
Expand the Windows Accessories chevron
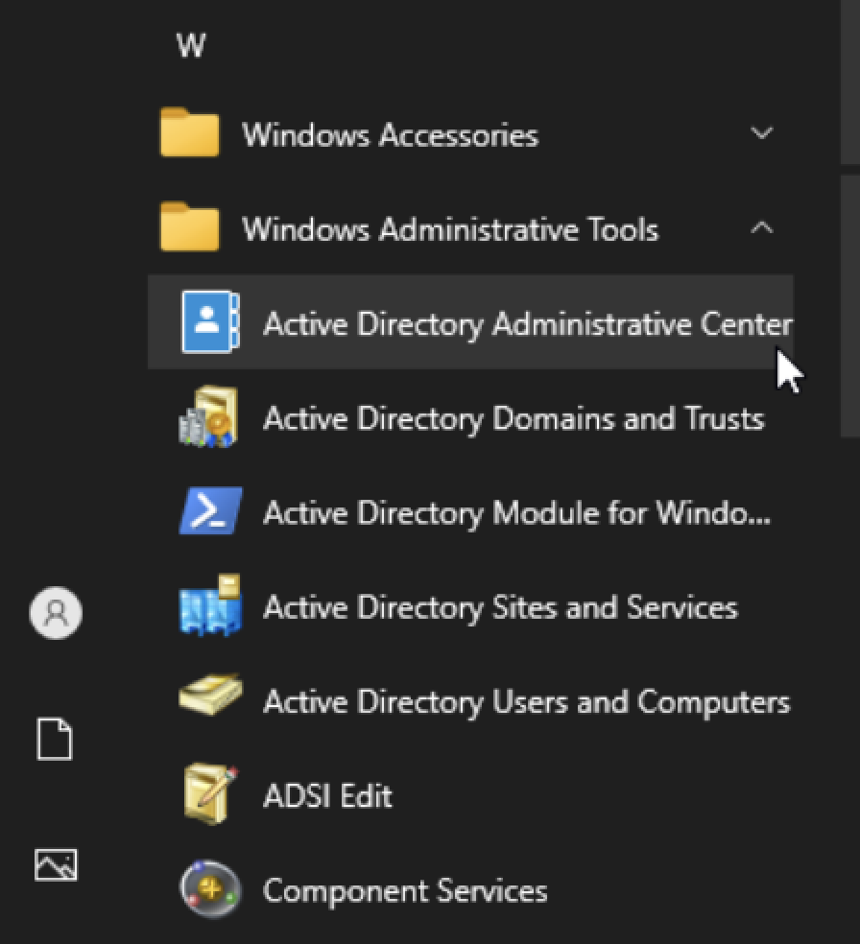click(762, 132)
